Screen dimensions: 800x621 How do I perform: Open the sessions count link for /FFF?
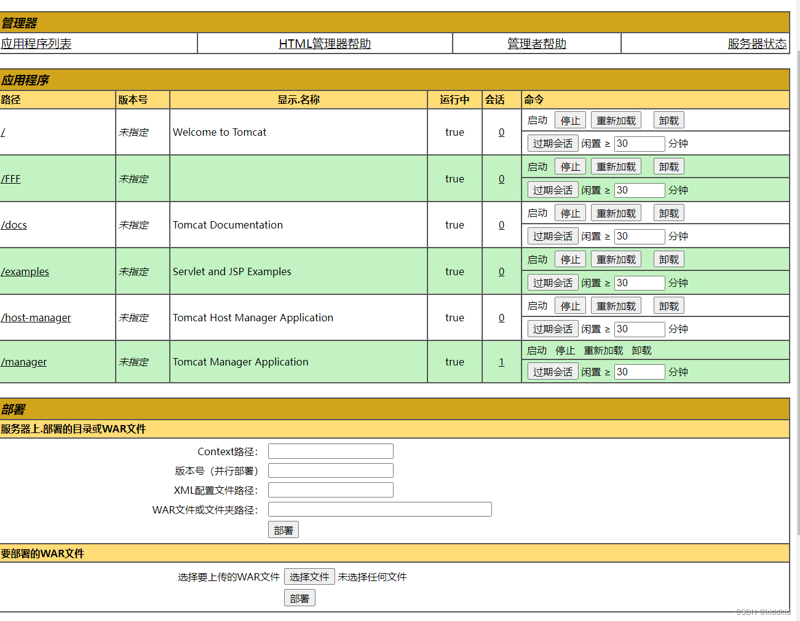click(501, 179)
